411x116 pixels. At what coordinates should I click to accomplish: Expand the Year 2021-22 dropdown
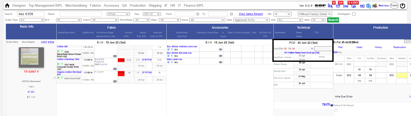tap(152, 14)
